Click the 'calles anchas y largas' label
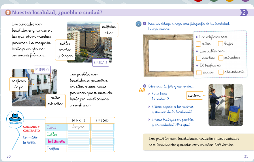The height and width of the screenshot is (162, 254). [x=65, y=50]
